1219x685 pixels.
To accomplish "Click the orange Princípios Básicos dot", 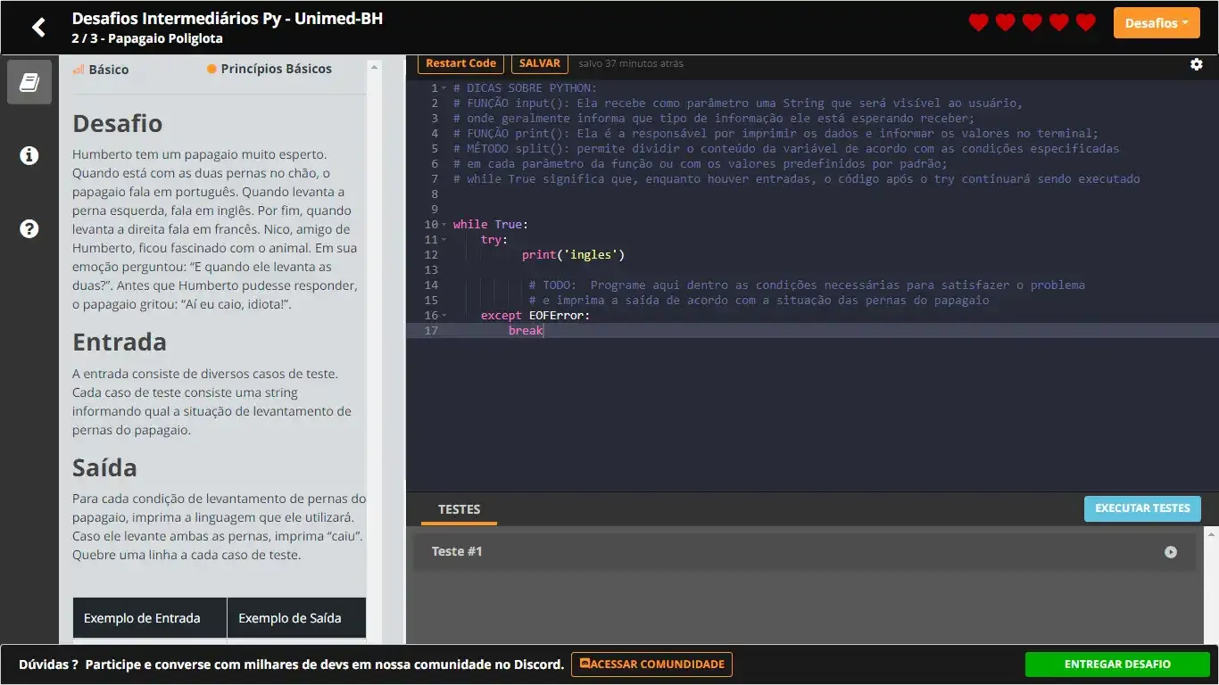I will tap(212, 69).
